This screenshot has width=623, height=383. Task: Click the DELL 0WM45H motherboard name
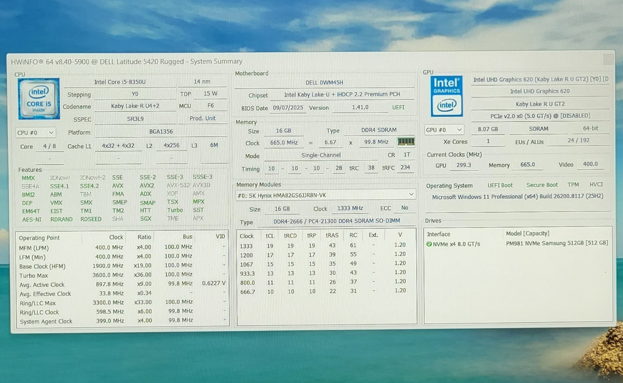(324, 83)
